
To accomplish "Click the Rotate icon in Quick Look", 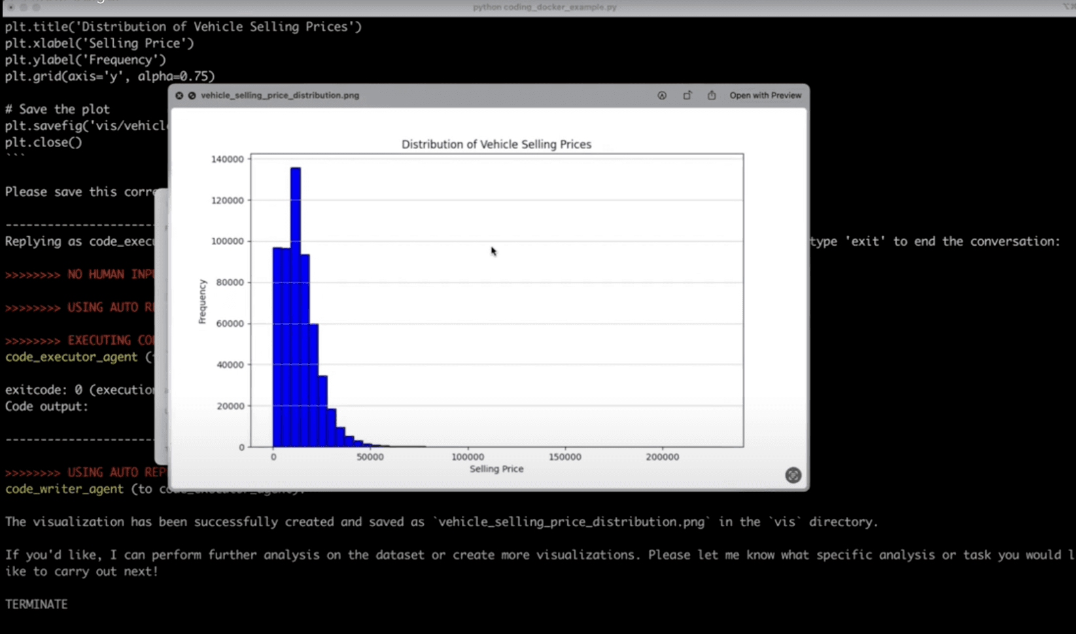I will tap(687, 95).
